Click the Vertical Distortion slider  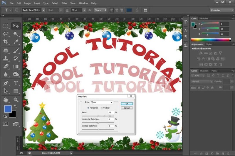pos(98,129)
